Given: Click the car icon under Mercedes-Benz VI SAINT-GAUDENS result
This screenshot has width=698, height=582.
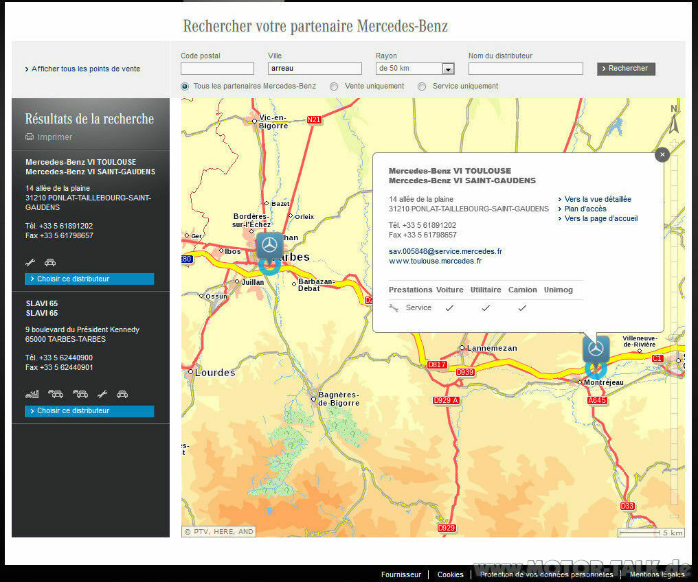Looking at the screenshot, I should click(x=50, y=262).
